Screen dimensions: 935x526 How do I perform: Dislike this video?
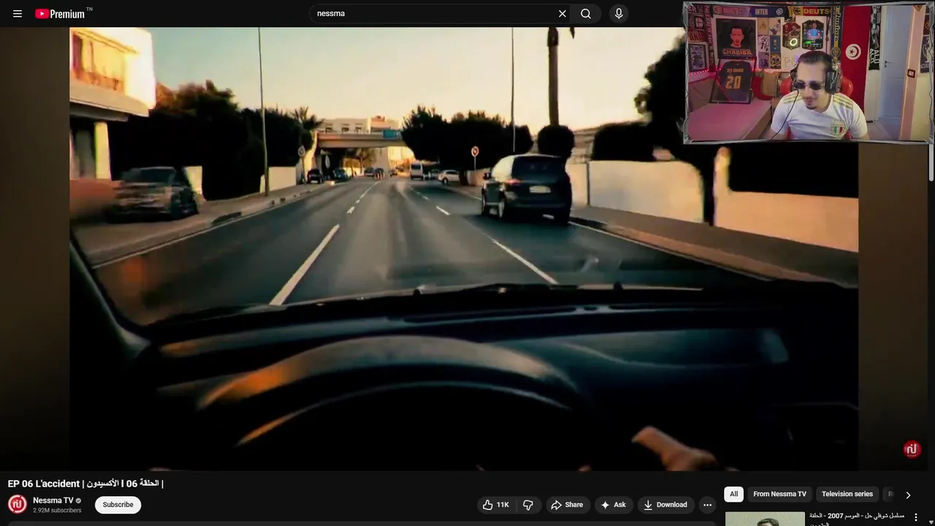[528, 505]
